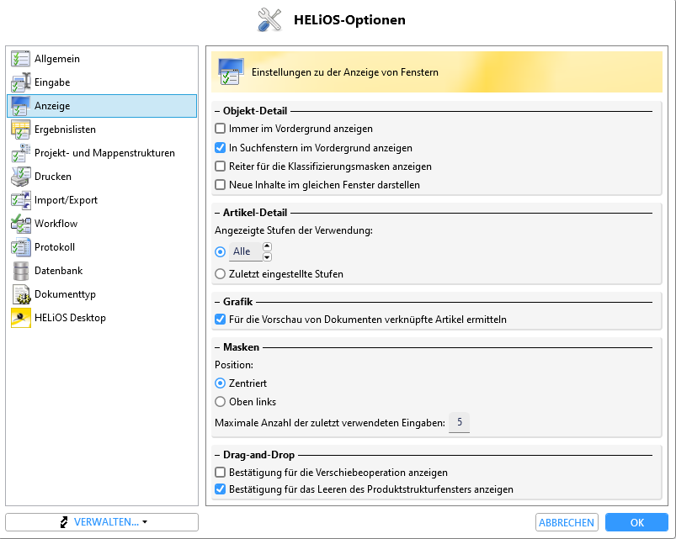Viewport: 676px width, 539px height.
Task: Choose 'Oben links' mask position
Action: 221,401
